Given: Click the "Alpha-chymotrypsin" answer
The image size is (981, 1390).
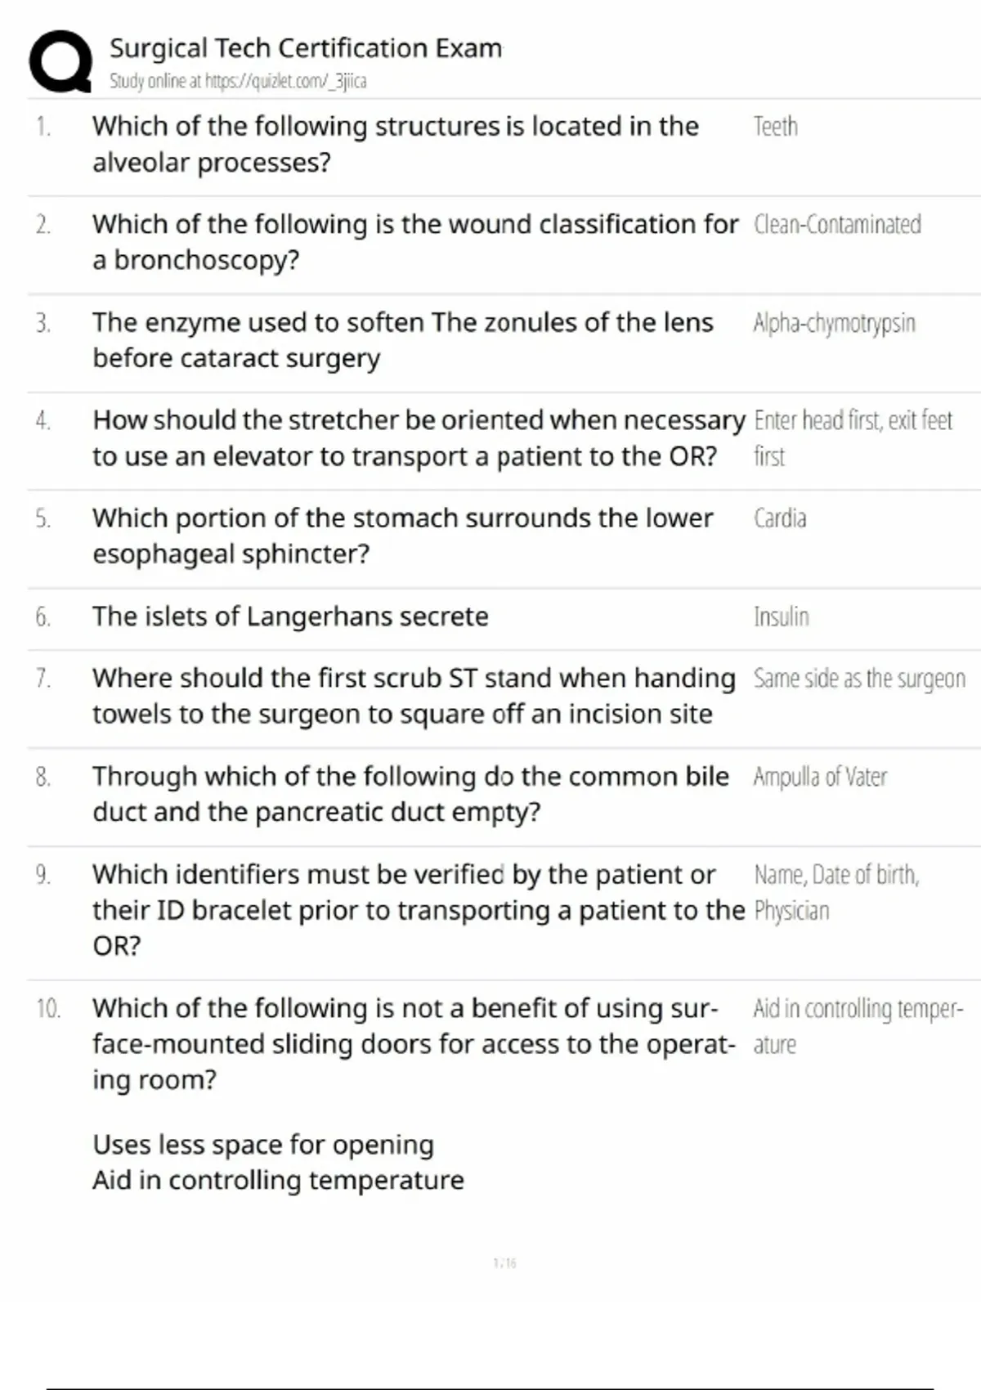Looking at the screenshot, I should (x=834, y=323).
